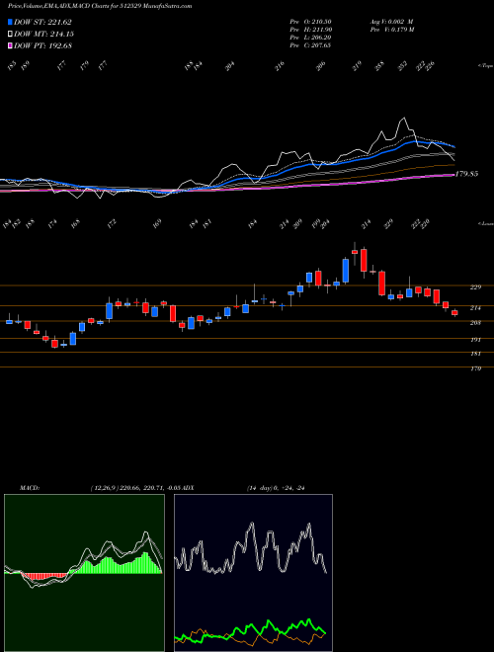Select the 'DOW ST: 221.62' legend text
This screenshot has height=652, width=494.
(x=42, y=23)
